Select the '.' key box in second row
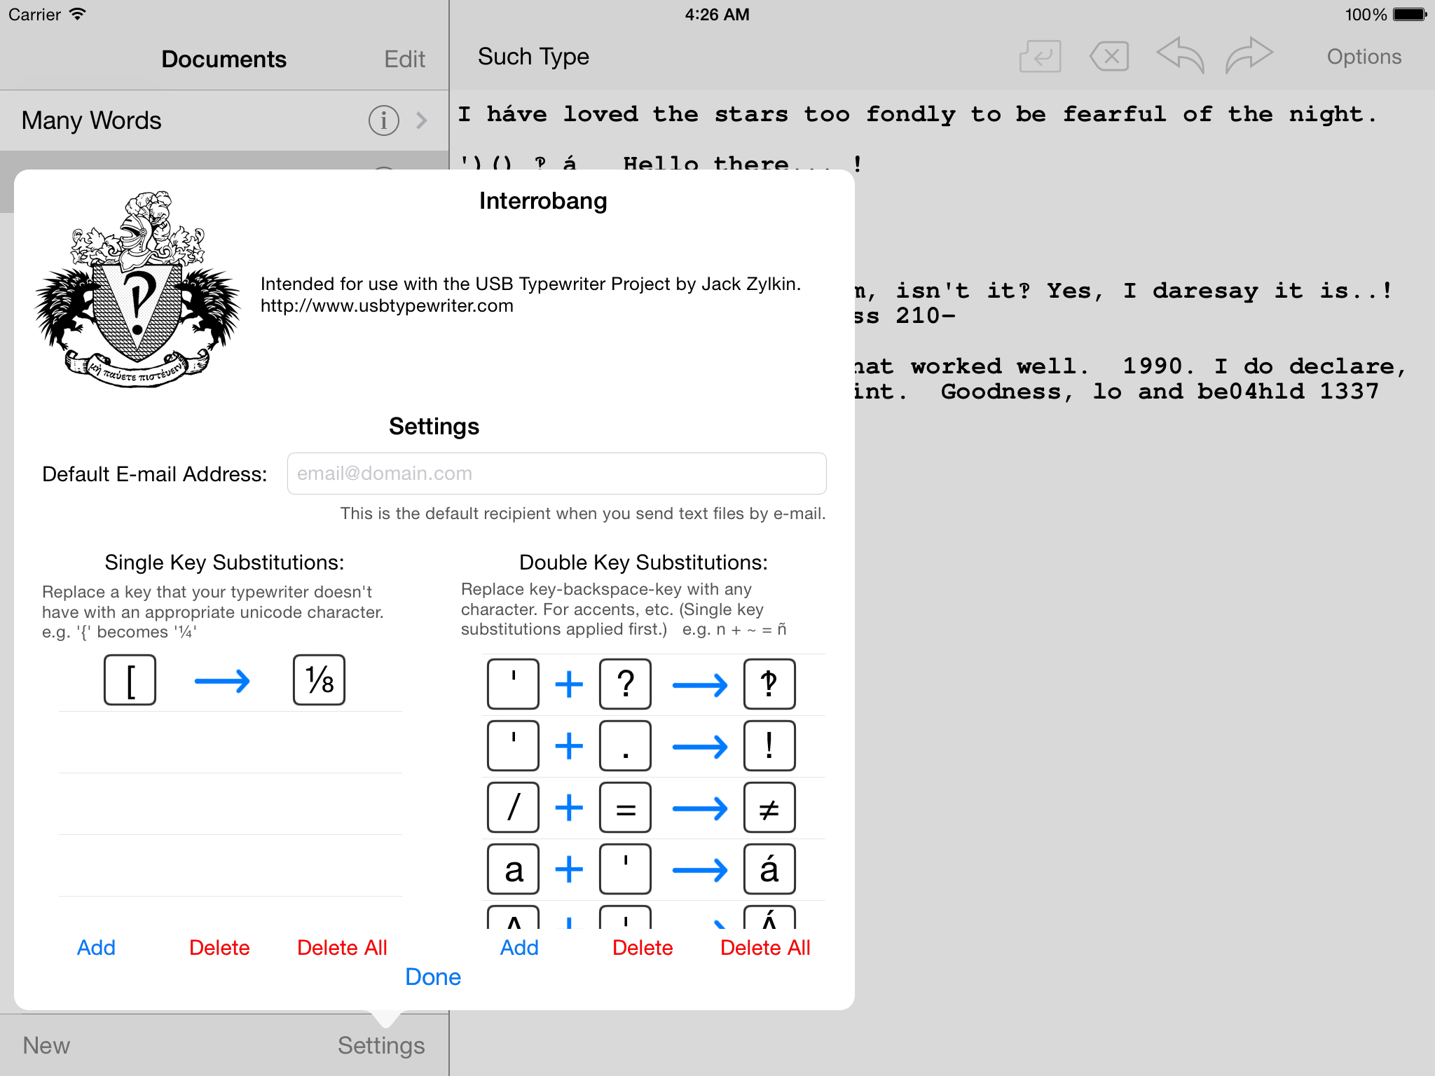Screen dimensions: 1435x1076 tap(625, 746)
